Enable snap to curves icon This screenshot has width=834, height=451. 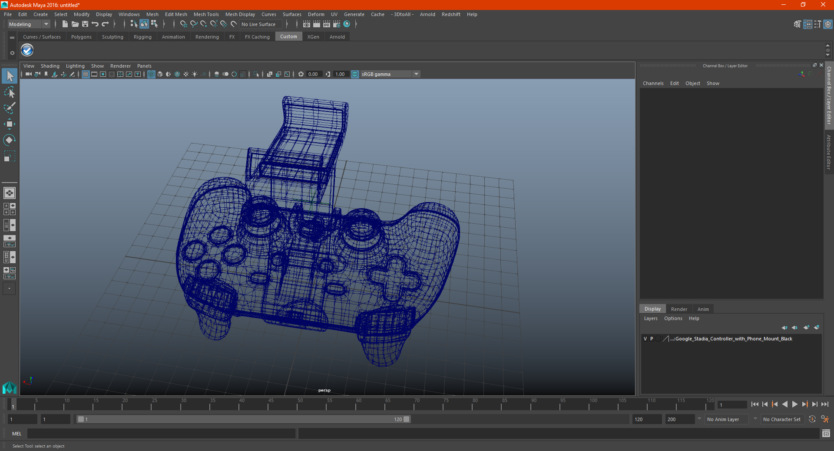(x=194, y=24)
